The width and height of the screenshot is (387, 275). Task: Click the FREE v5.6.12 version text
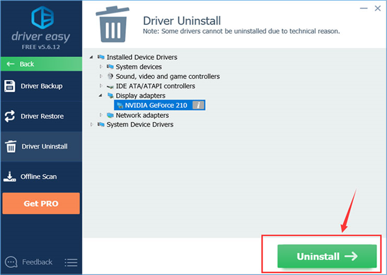click(41, 47)
